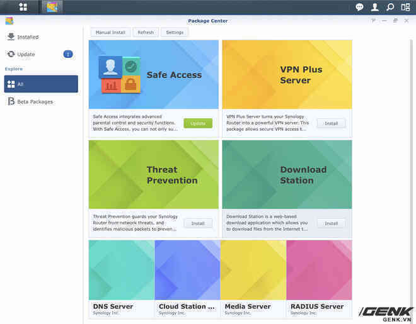Viewport: 416px width, 324px height.
Task: Open the user account options icon
Action: click(374, 7)
